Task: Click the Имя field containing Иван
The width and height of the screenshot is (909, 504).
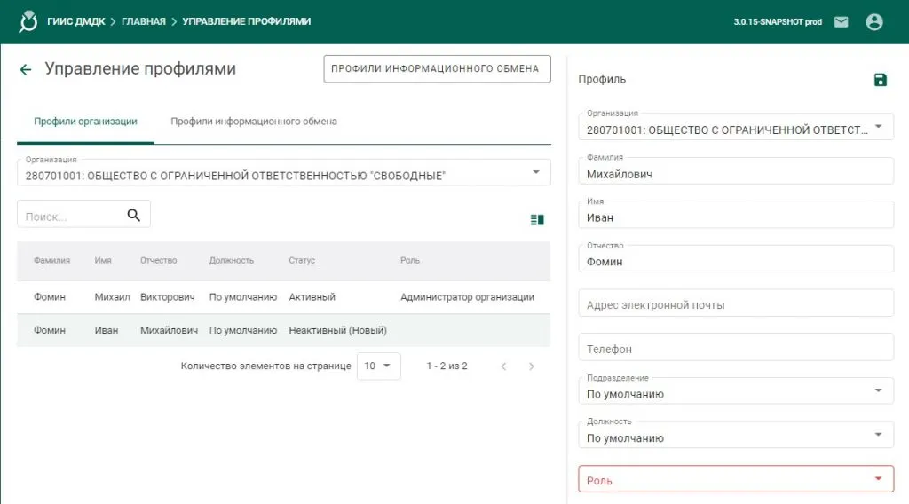Action: [736, 215]
